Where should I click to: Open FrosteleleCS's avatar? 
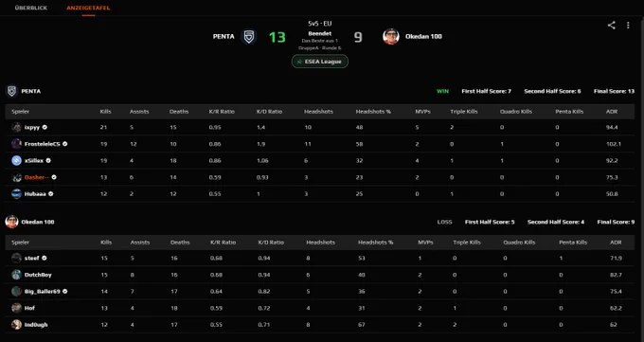tap(16, 144)
